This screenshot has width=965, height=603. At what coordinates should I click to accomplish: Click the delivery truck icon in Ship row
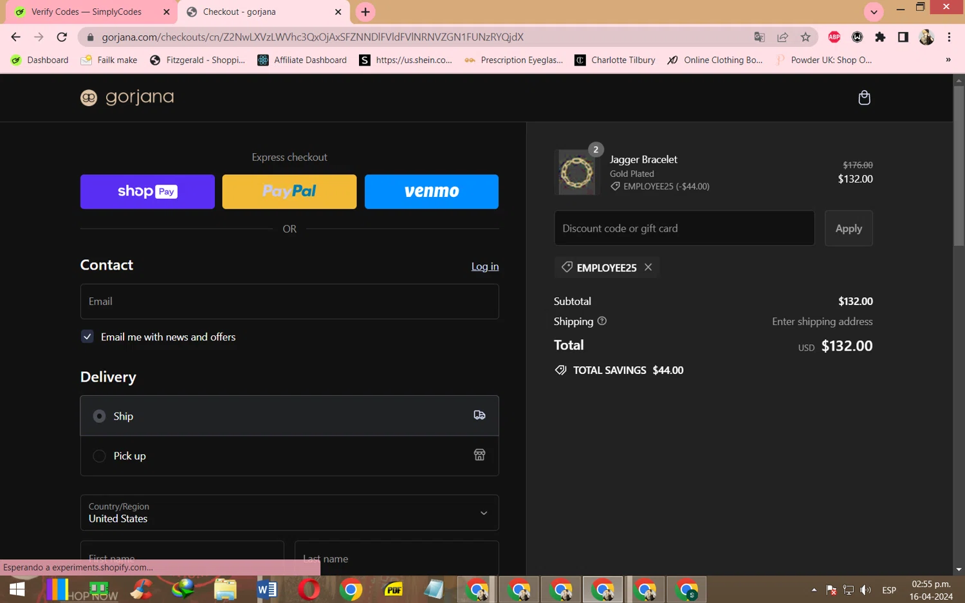pyautogui.click(x=479, y=415)
